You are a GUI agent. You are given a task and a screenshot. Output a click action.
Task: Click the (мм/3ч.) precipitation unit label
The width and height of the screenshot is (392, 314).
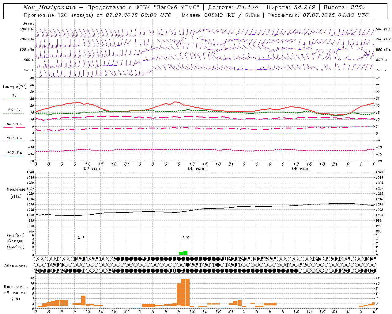click(16, 235)
